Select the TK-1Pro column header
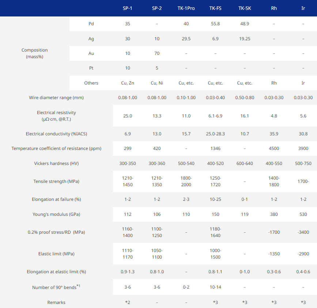Image resolution: width=317 pixels, height=308 pixels. (186, 8)
